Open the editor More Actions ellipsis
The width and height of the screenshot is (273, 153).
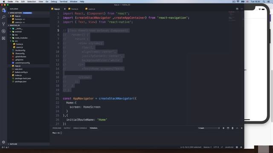click(x=242, y=9)
